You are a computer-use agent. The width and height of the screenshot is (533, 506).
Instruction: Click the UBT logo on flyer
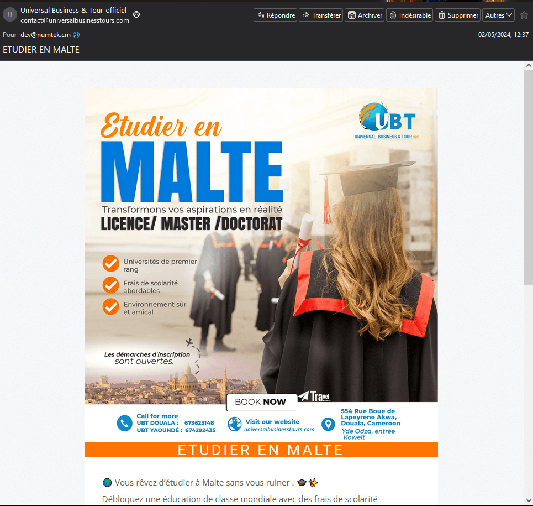[x=387, y=121]
